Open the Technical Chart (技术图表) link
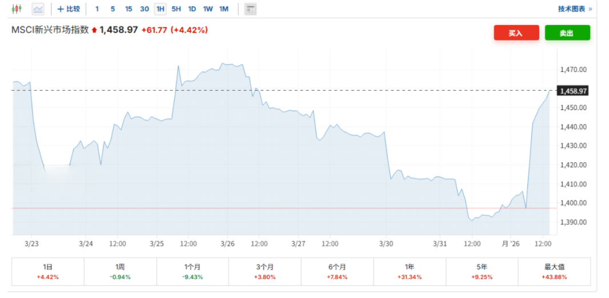The image size is (609, 298). [574, 9]
